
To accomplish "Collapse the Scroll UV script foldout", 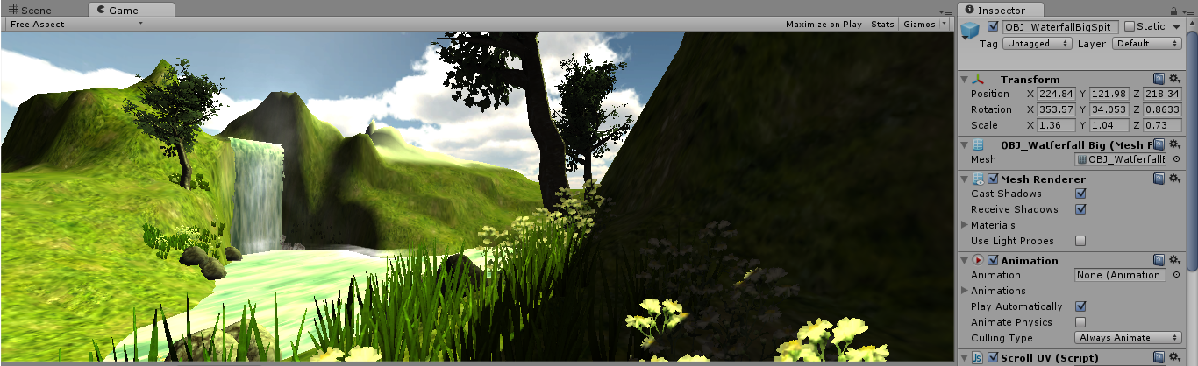I will (x=965, y=357).
